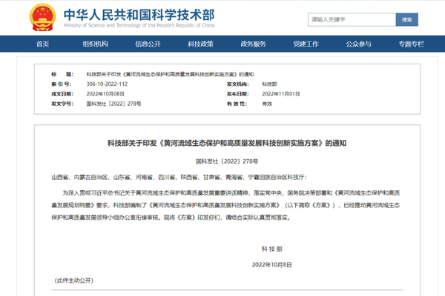Image resolution: width=445 pixels, height=296 pixels.
Task: Click the （此件主动公开） note
Action: click(76, 281)
